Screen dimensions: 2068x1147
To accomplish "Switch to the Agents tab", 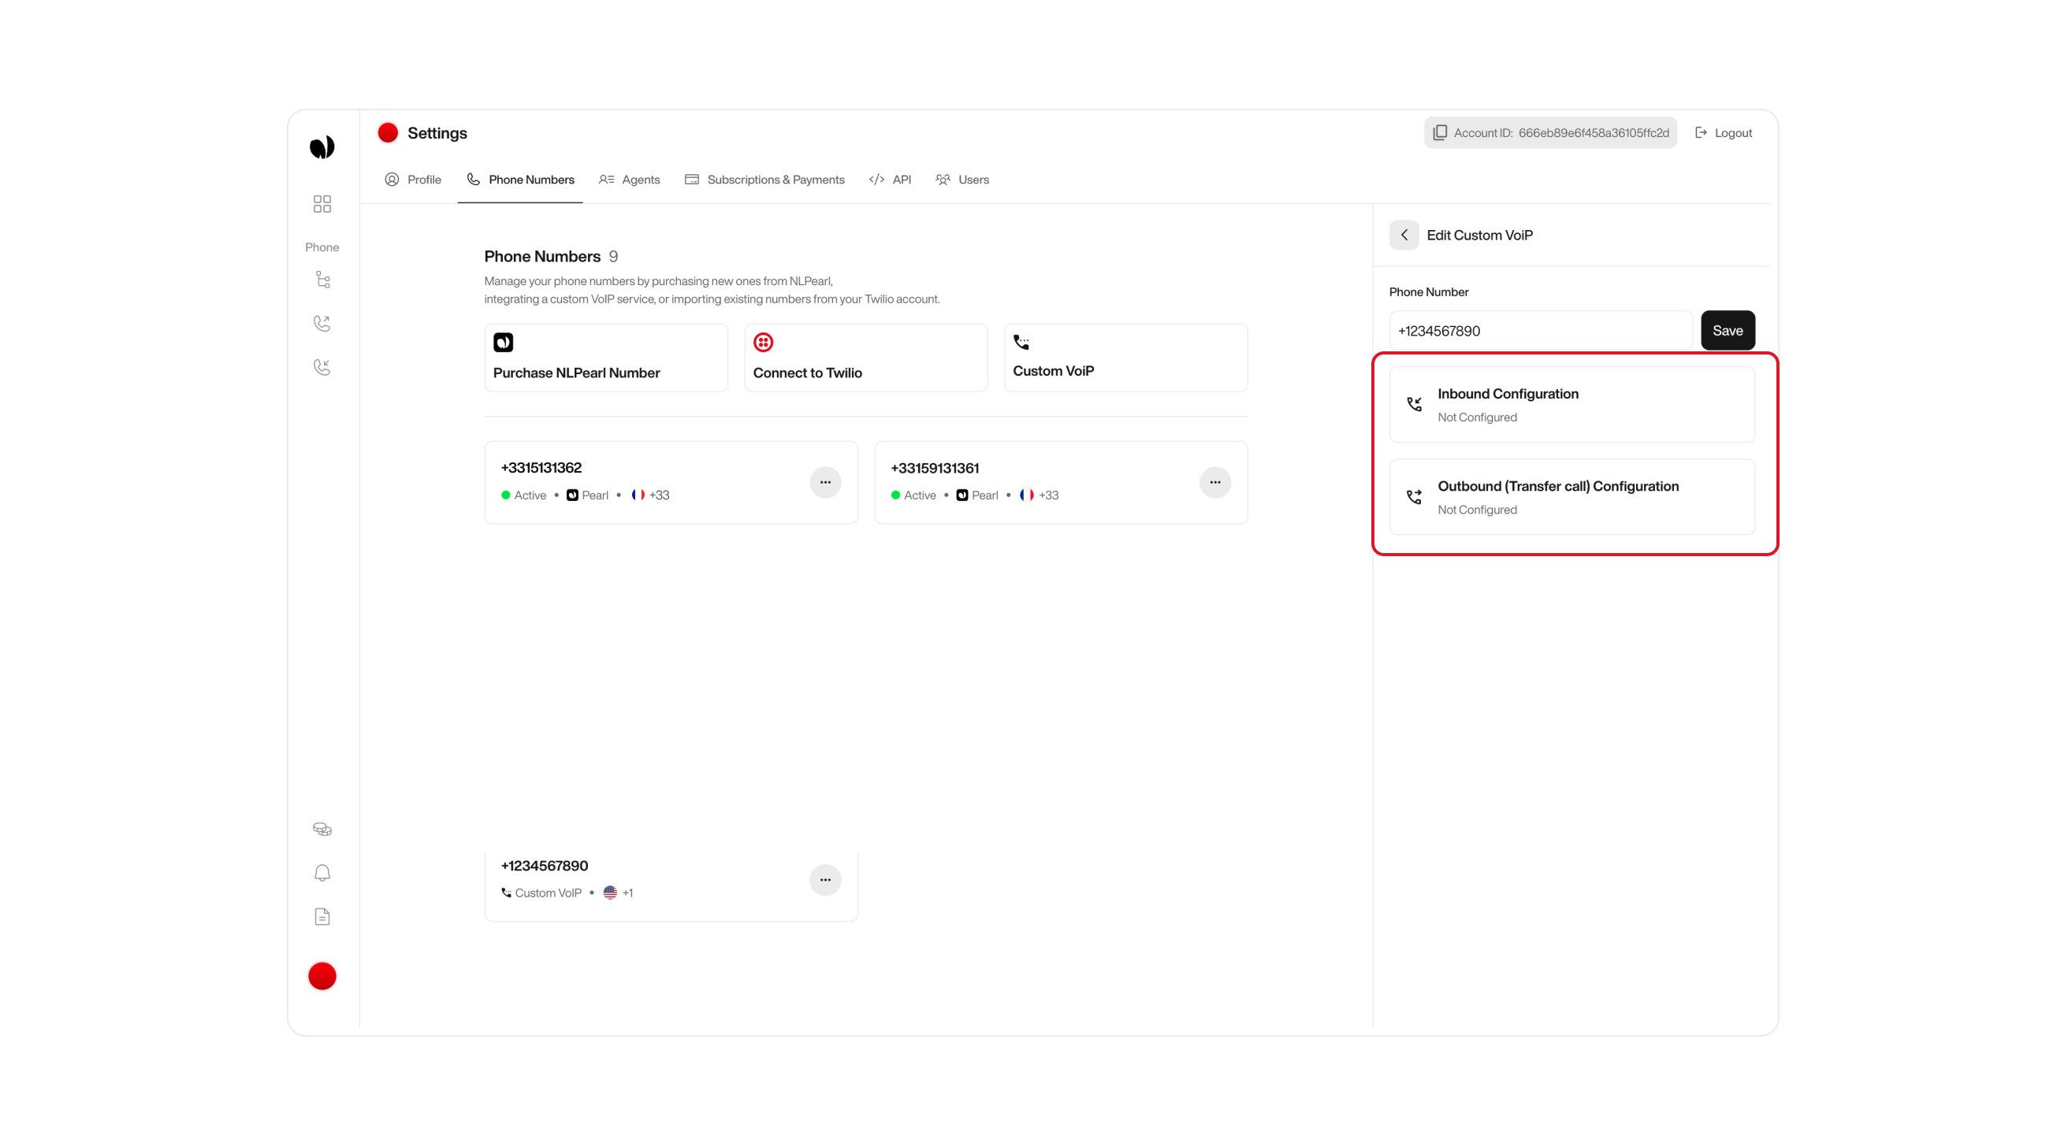I will (630, 179).
